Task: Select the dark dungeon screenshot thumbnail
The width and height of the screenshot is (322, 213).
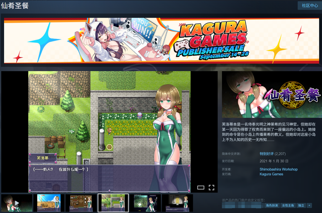Action: pos(178,203)
